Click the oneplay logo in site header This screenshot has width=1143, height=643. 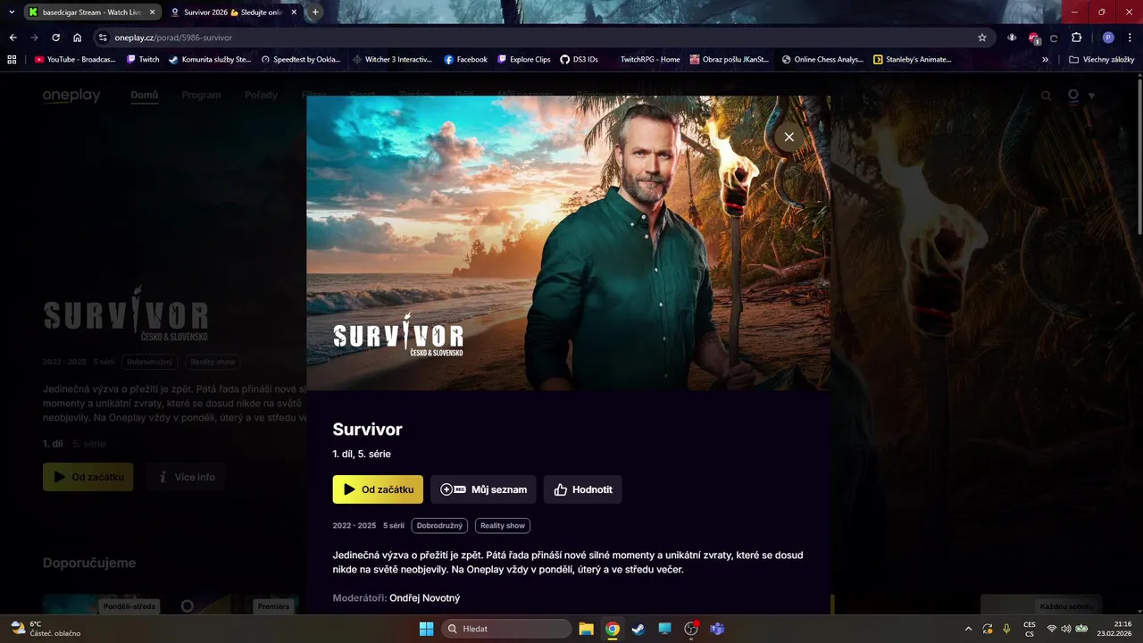[71, 96]
